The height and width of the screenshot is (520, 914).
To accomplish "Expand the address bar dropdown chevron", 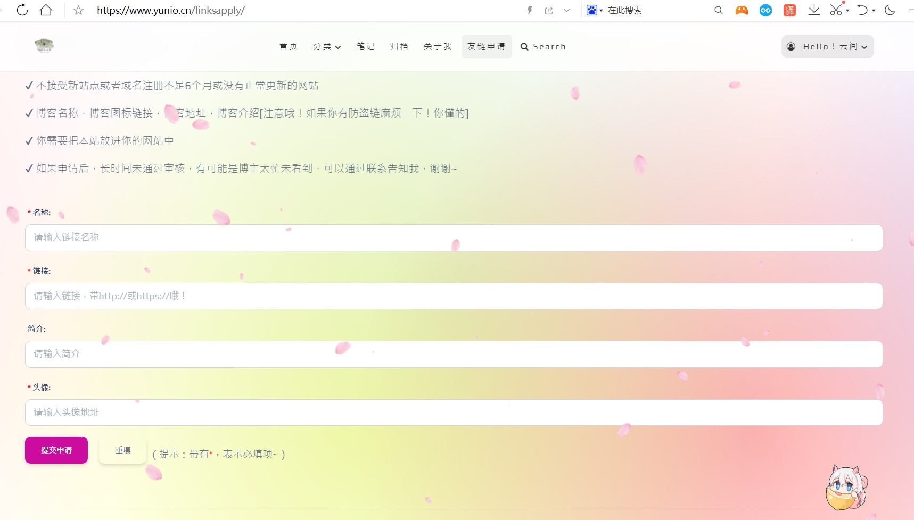I will coord(566,10).
